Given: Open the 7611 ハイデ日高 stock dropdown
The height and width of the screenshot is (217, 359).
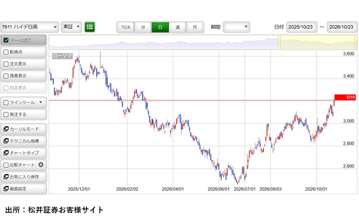Looking at the screenshot, I should point(29,27).
